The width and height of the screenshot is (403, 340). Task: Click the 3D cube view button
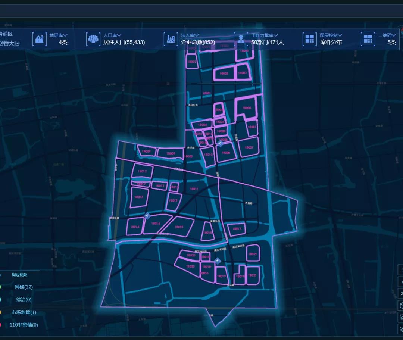click(400, 305)
